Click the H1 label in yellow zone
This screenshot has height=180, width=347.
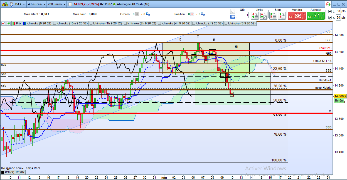click(x=237, y=47)
